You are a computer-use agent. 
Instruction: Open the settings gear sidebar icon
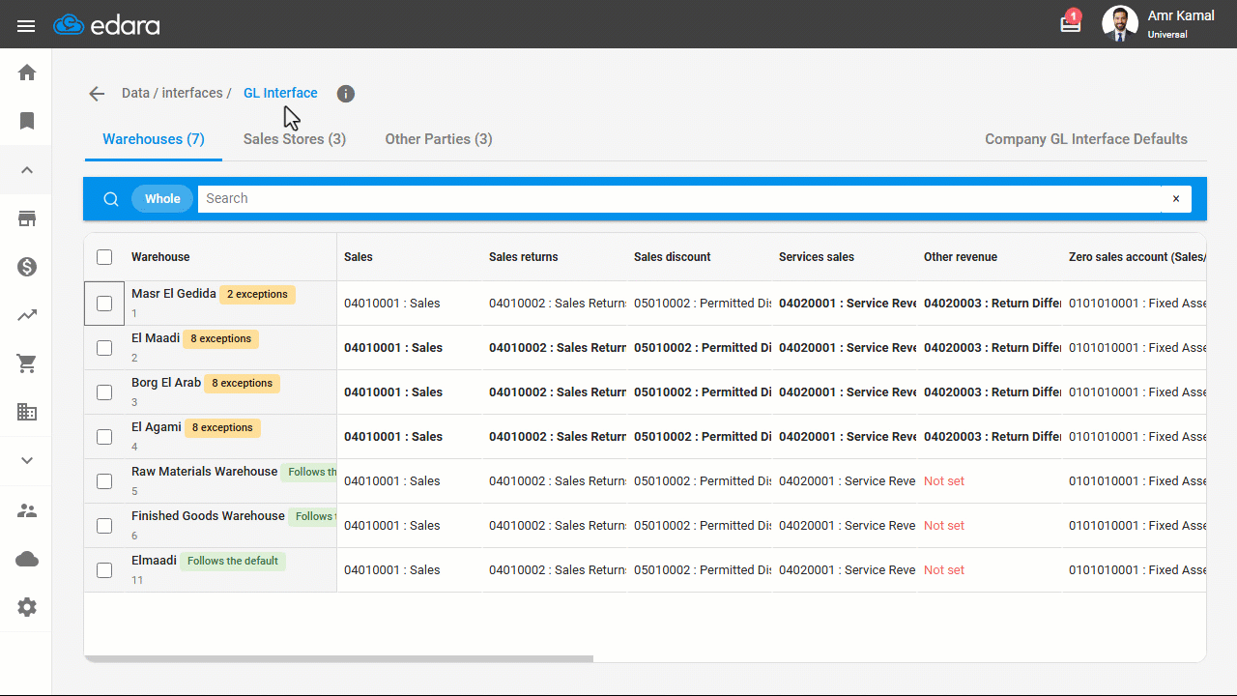(x=27, y=607)
